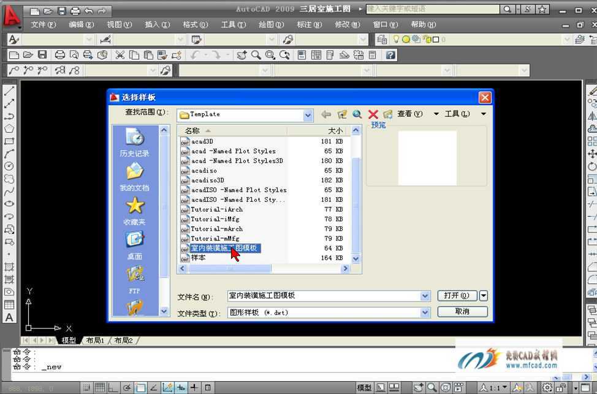Sort files by Size column header
597x394 pixels.
pyautogui.click(x=318, y=131)
